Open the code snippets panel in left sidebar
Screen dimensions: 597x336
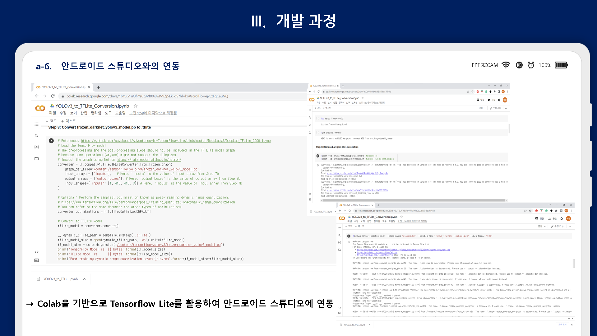tap(36, 252)
